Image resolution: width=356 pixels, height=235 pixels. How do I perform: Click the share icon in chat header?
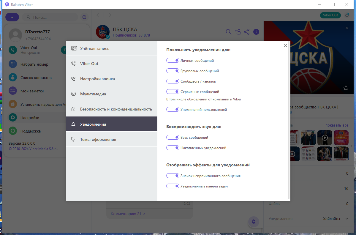[x=247, y=32]
